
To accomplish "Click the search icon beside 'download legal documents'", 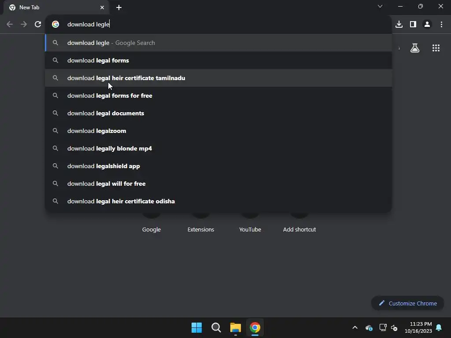I will (55, 113).
